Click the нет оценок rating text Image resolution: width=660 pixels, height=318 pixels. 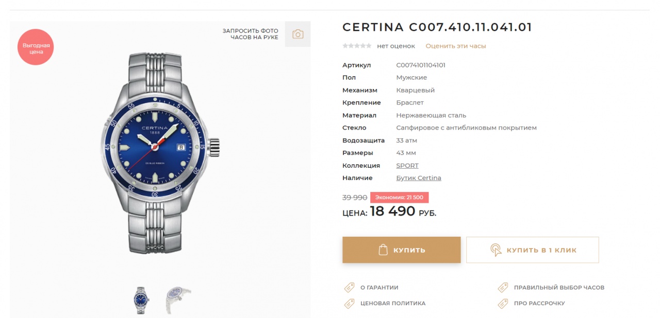pyautogui.click(x=395, y=46)
